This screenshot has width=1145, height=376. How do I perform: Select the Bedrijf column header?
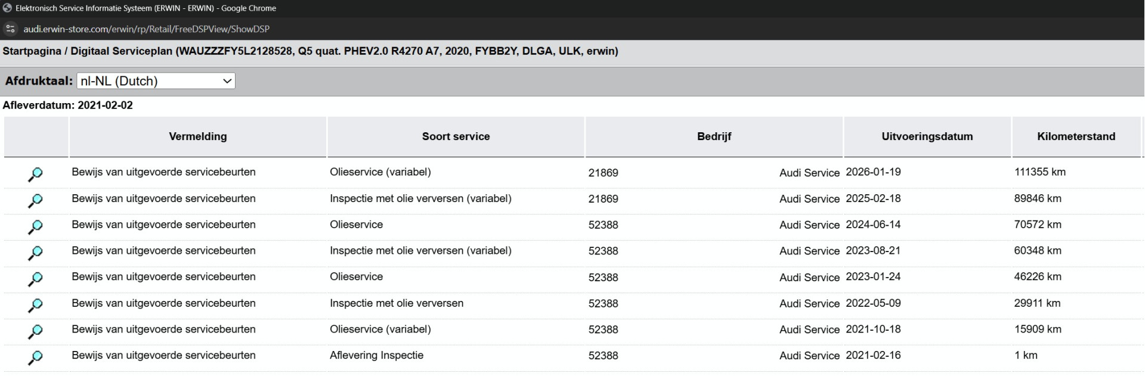tap(714, 136)
